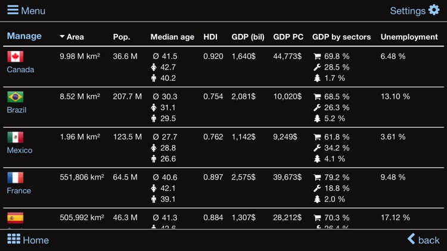Tap the back chevron arrow
Viewport: 447px width, 251px height.
click(x=411, y=239)
